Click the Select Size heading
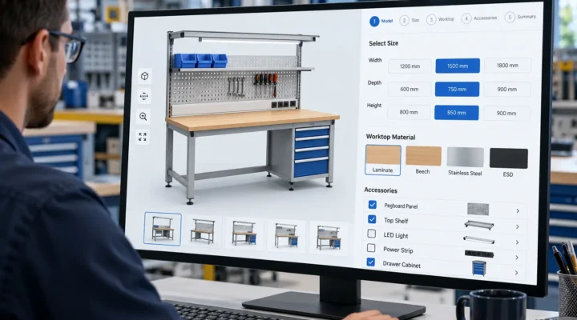577x320 pixels. pos(383,43)
